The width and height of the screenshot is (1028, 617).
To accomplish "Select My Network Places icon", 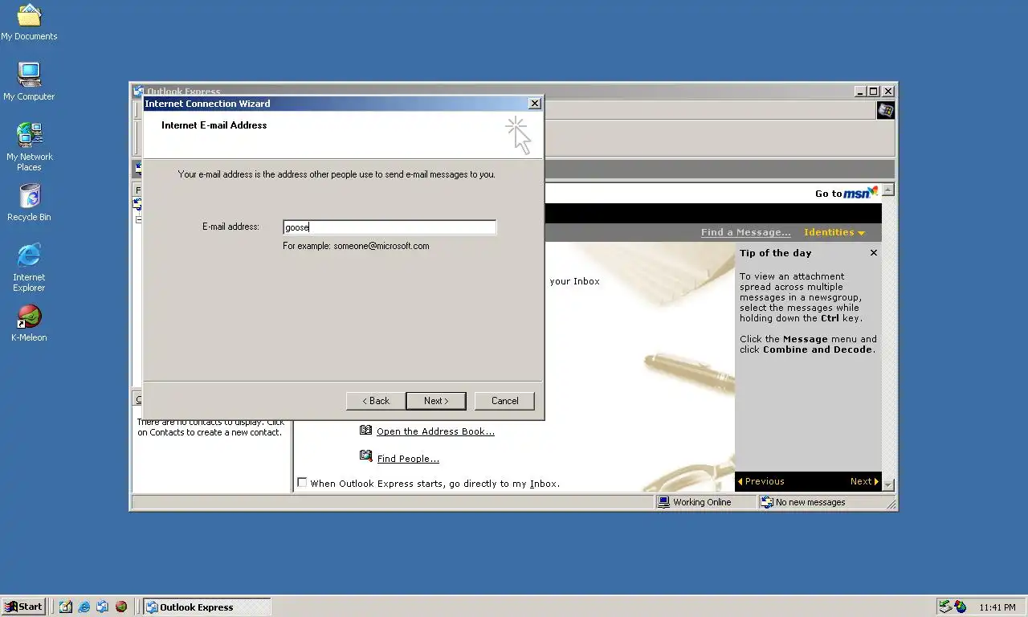I will pyautogui.click(x=29, y=147).
